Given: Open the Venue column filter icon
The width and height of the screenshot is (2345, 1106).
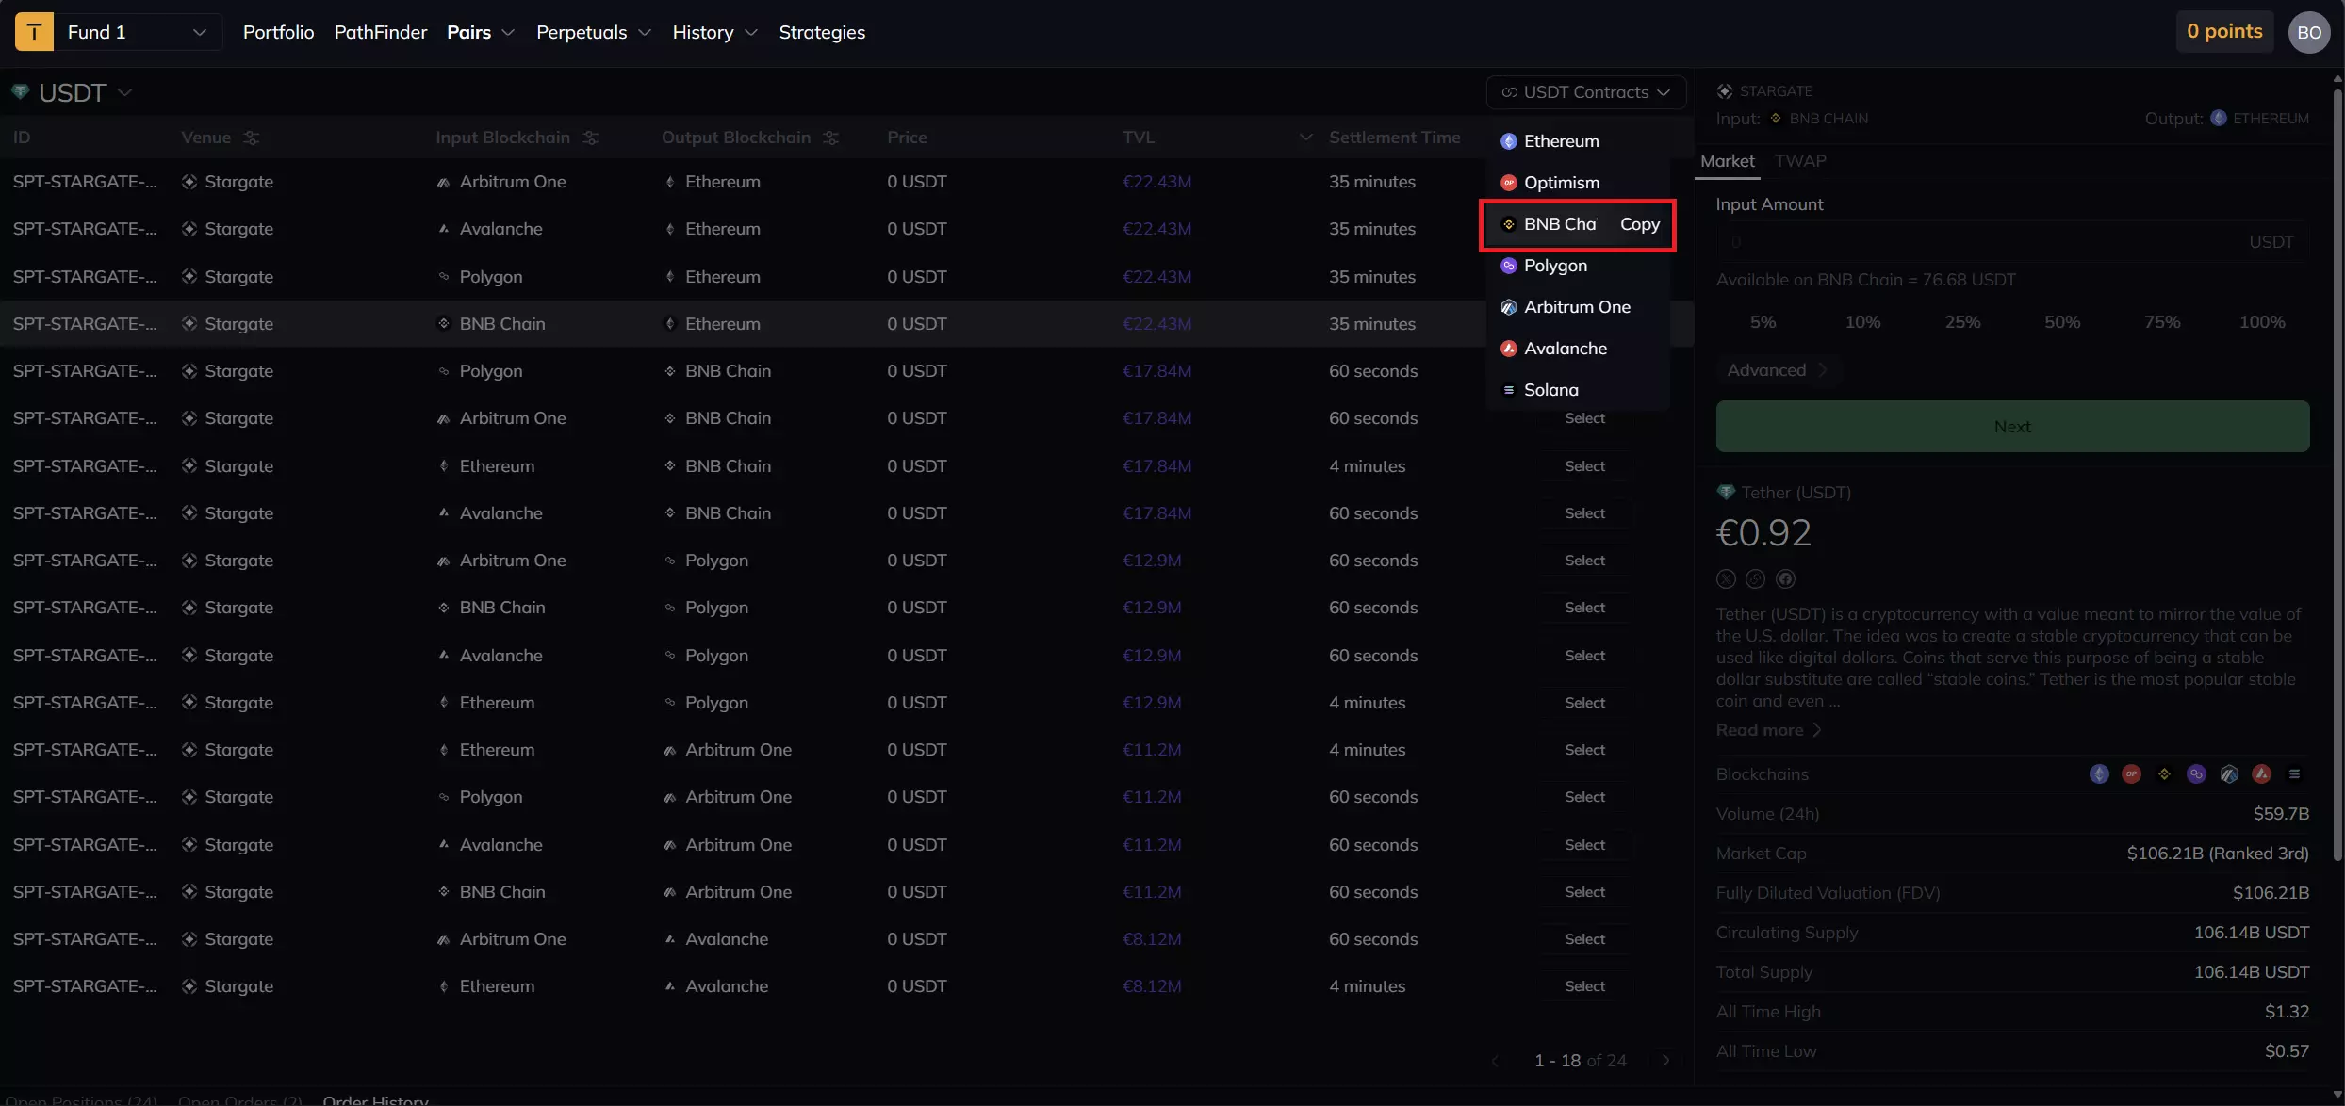Looking at the screenshot, I should click(251, 138).
